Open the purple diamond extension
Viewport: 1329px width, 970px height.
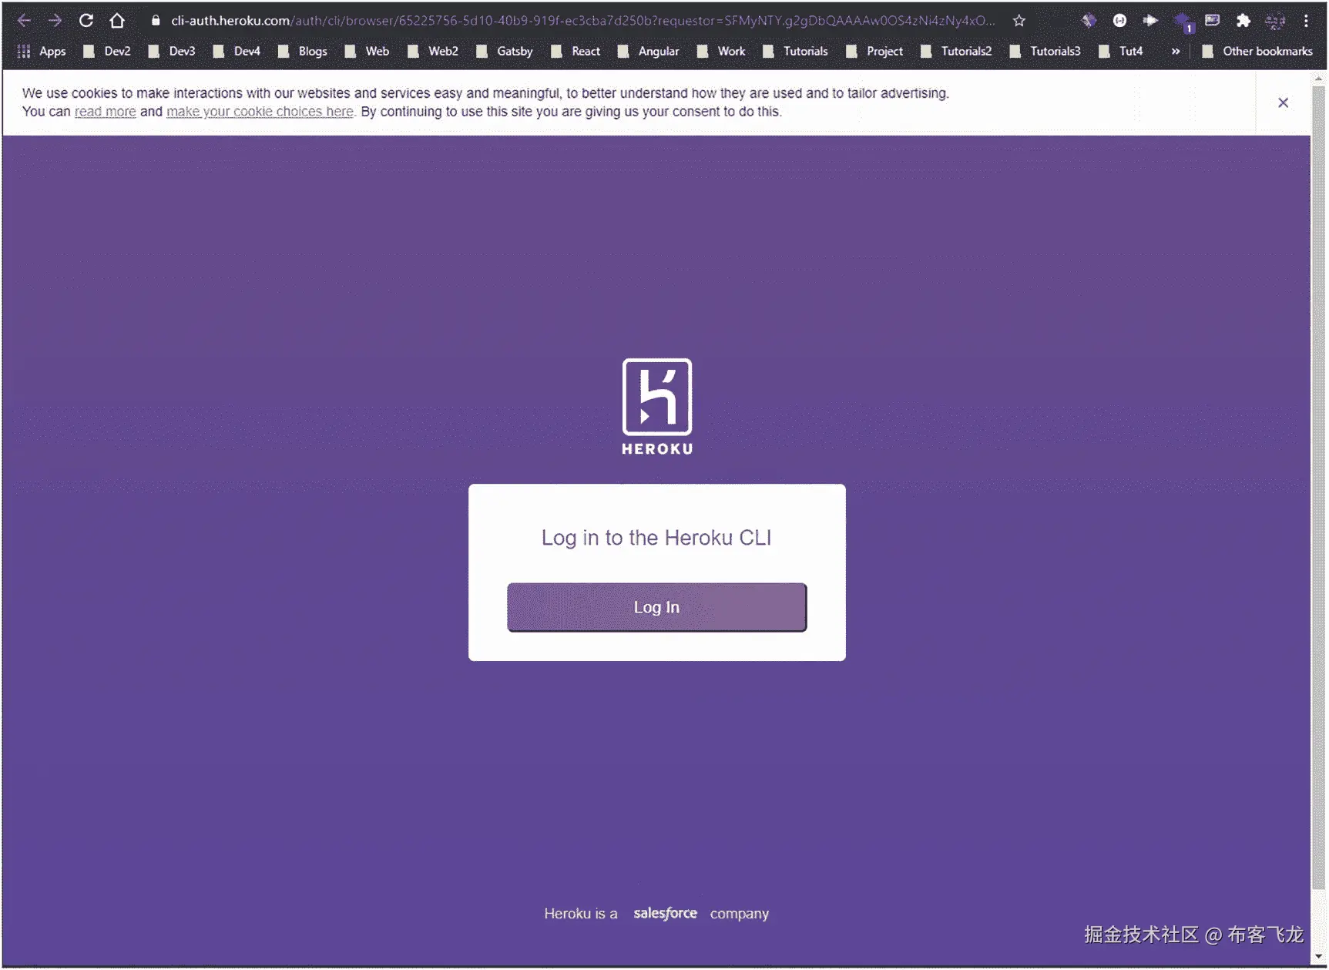[x=1089, y=21]
